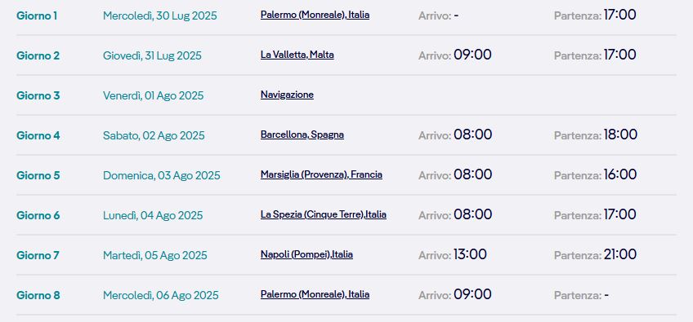Select the Giorno 2 label
The height and width of the screenshot is (322, 693).
[x=38, y=56]
